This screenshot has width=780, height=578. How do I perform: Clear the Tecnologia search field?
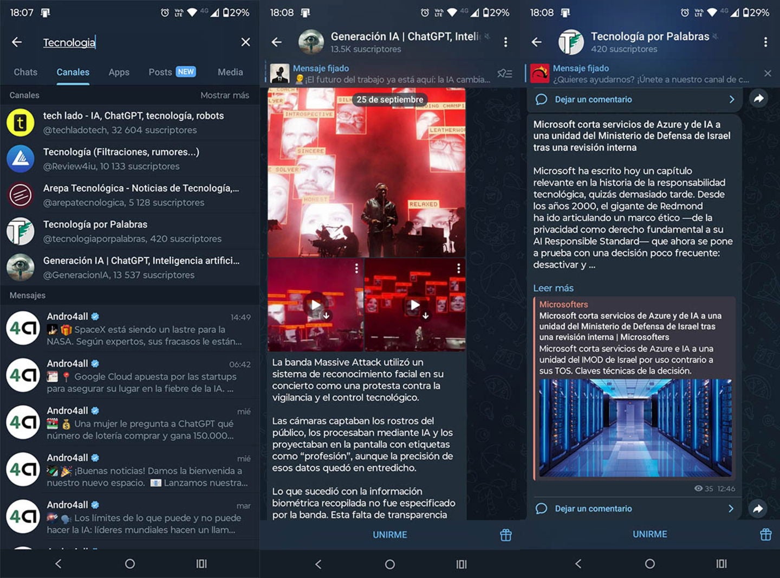[245, 42]
